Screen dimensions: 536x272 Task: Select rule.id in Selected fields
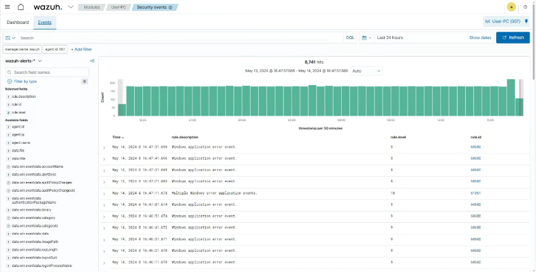click(x=16, y=105)
